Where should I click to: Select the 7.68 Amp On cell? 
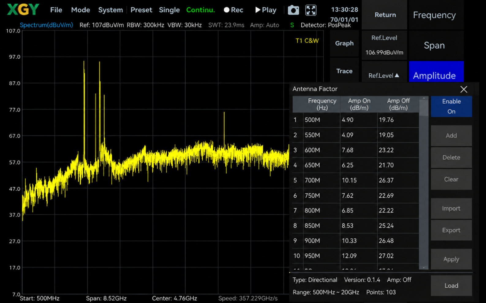[x=359, y=150]
